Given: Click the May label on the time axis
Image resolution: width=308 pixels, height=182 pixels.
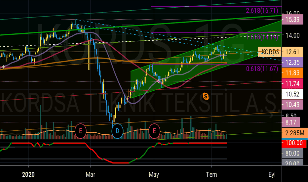Looking at the screenshot, I should pos(154,174).
